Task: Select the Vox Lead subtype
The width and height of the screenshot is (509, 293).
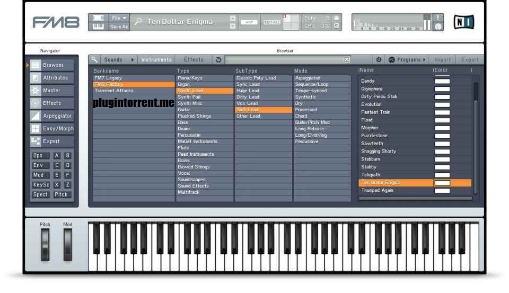Action: pos(264,103)
